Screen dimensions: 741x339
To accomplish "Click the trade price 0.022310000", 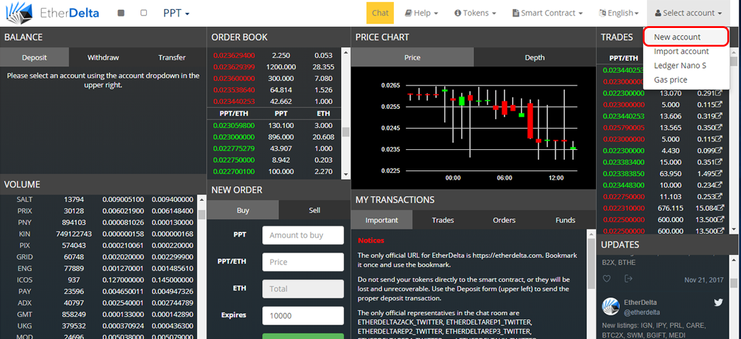I will (624, 208).
